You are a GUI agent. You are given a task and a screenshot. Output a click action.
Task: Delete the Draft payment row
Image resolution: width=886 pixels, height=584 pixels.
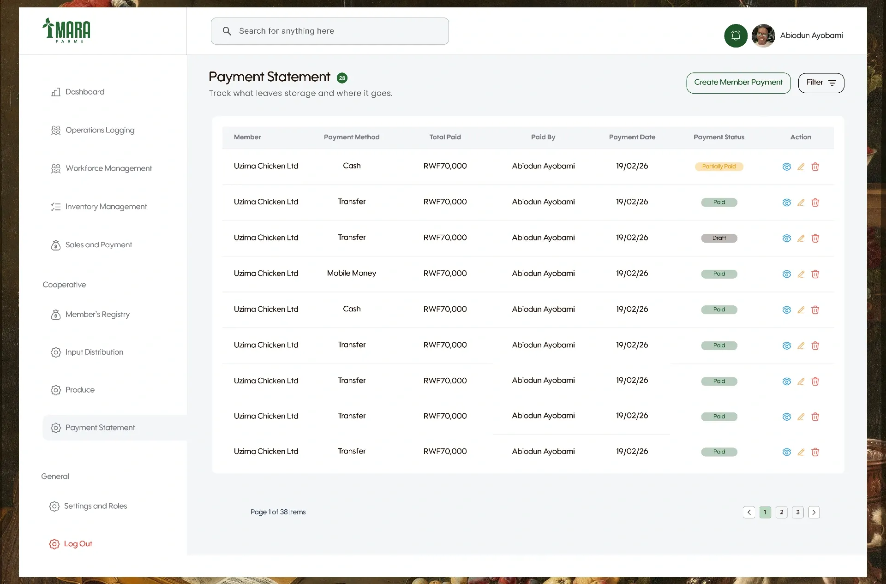815,238
